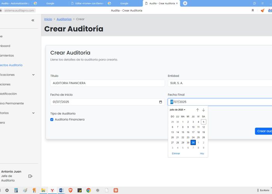Viewport: 272px width, 194px height.
Task: Click the bookmark icon in address bar
Action: (253, 10)
